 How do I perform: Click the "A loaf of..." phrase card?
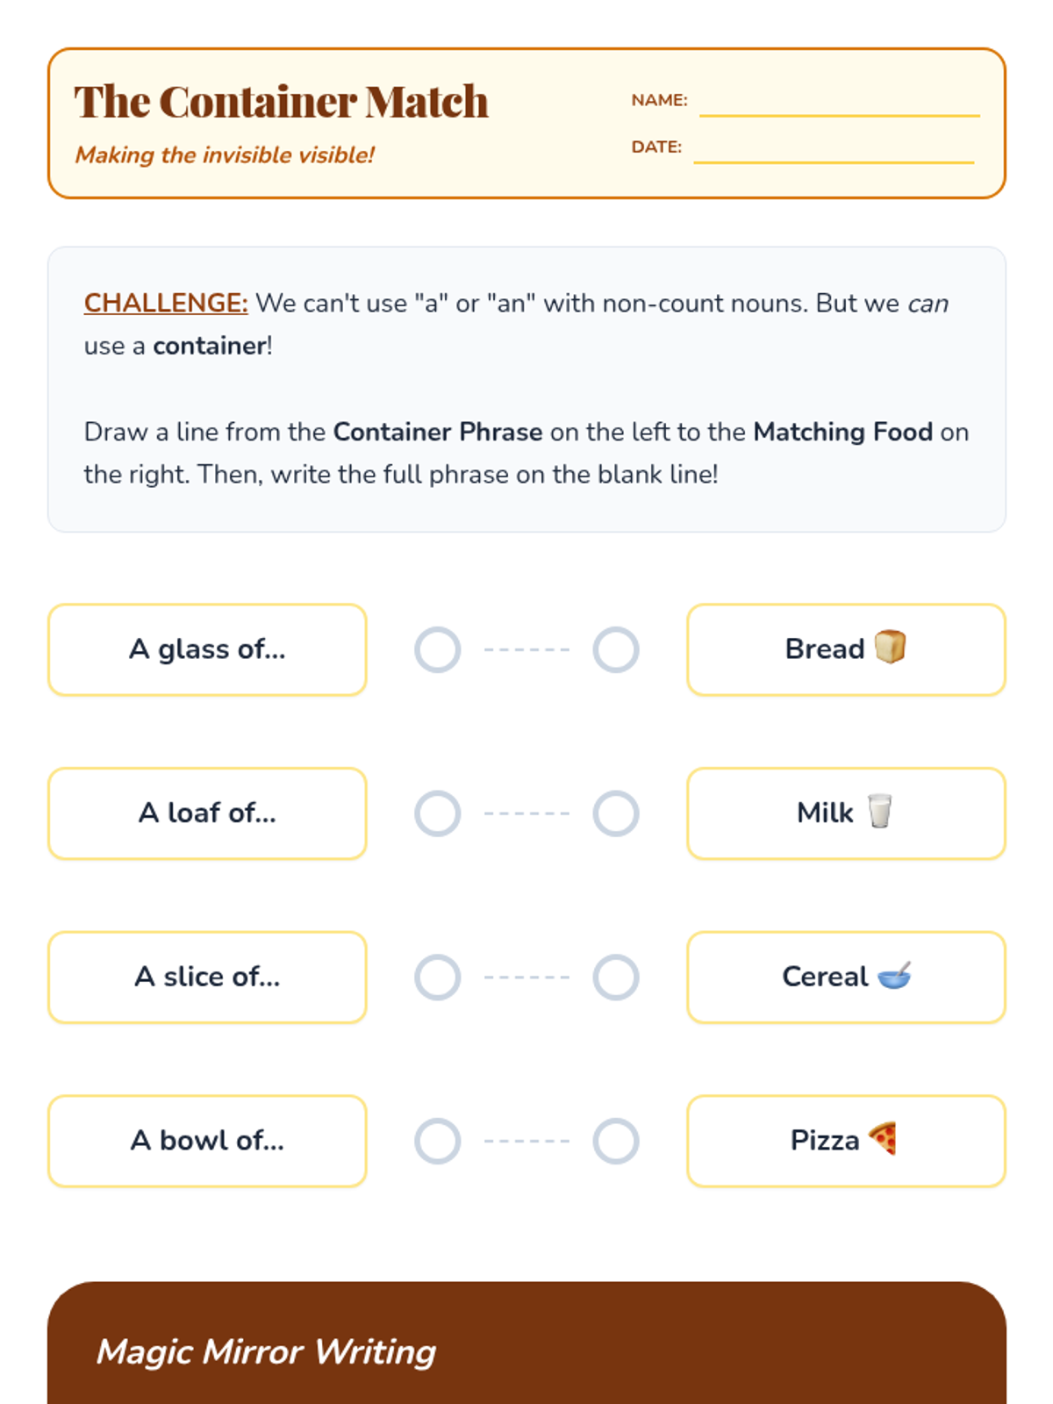pyautogui.click(x=207, y=813)
